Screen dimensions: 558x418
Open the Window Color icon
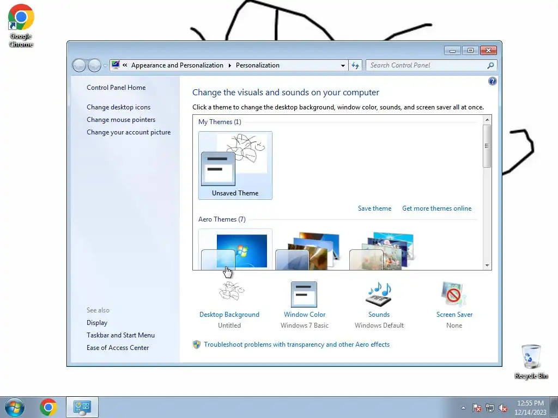click(x=304, y=294)
